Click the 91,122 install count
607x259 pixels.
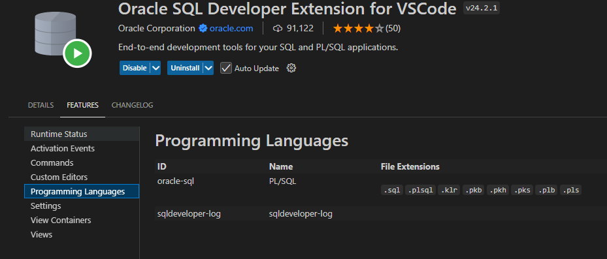point(300,28)
